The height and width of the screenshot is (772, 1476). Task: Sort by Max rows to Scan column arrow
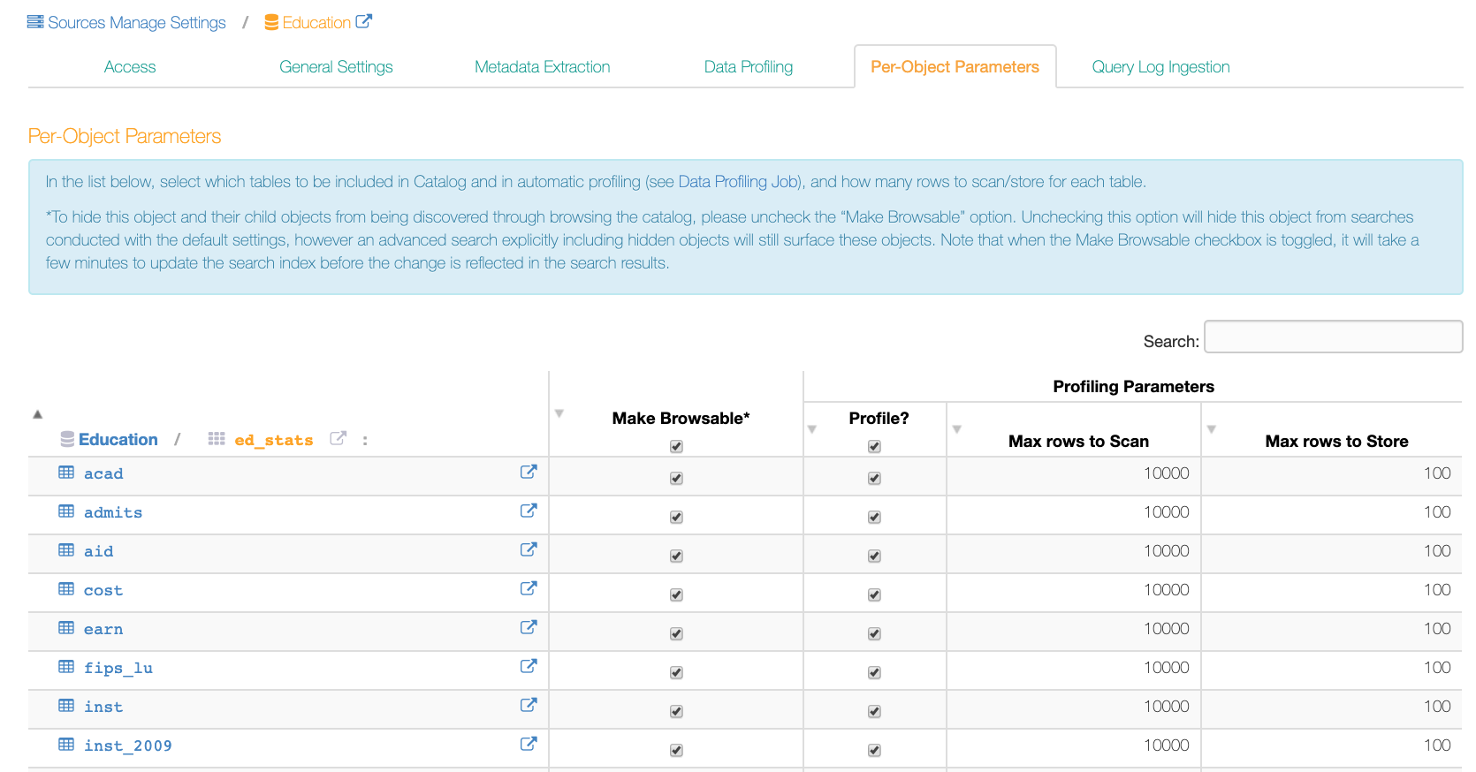[x=957, y=429]
